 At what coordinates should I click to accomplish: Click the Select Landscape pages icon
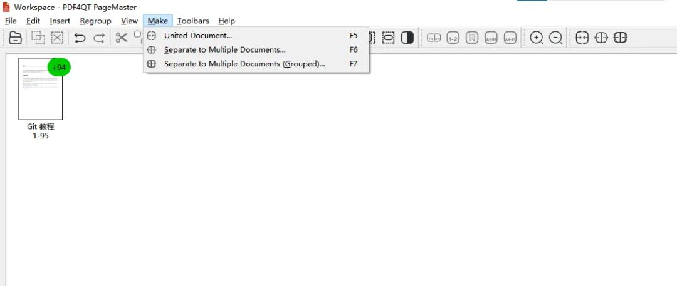pyautogui.click(x=388, y=38)
